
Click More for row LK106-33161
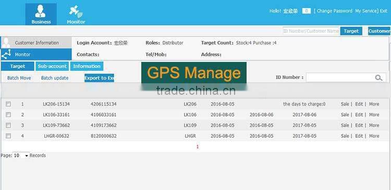point(374,115)
